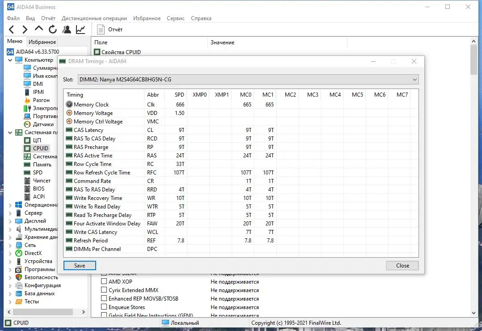The height and width of the screenshot is (331, 482).
Task: Toggle AMD XOP checkbox
Action: (x=104, y=281)
